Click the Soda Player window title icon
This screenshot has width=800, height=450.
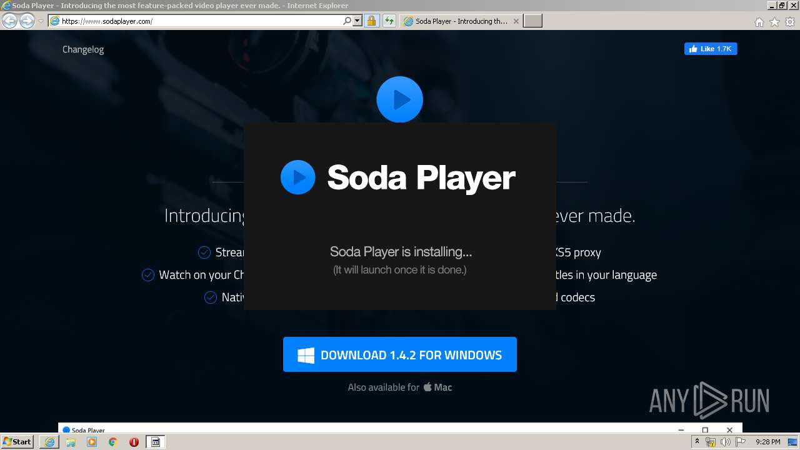(66, 430)
